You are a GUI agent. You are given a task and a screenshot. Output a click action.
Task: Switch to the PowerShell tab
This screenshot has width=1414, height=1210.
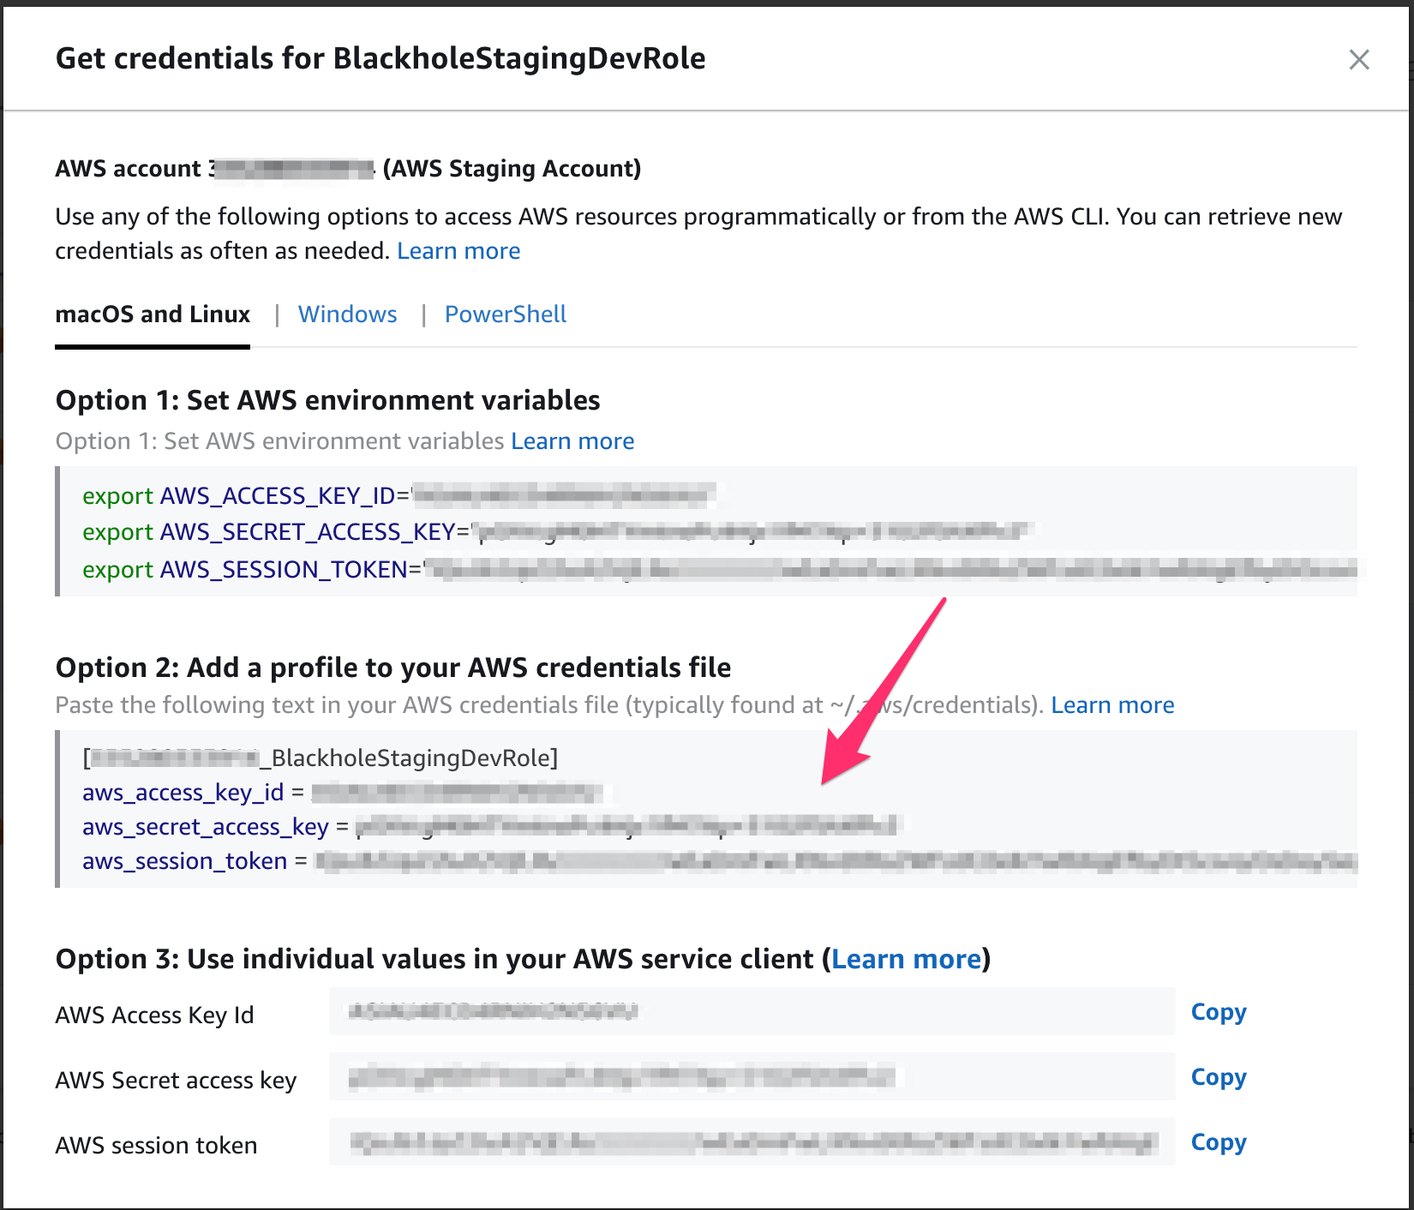coord(505,314)
